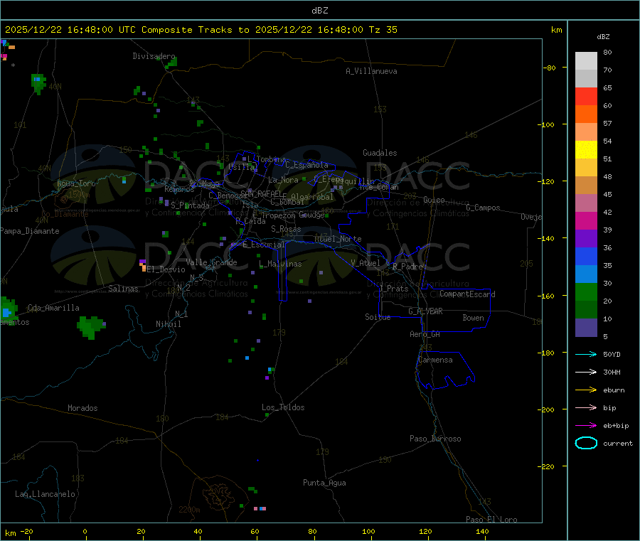Select the 'Paso_Barroso' label
Image resolution: width=640 pixels, height=541 pixels.
tap(435, 439)
